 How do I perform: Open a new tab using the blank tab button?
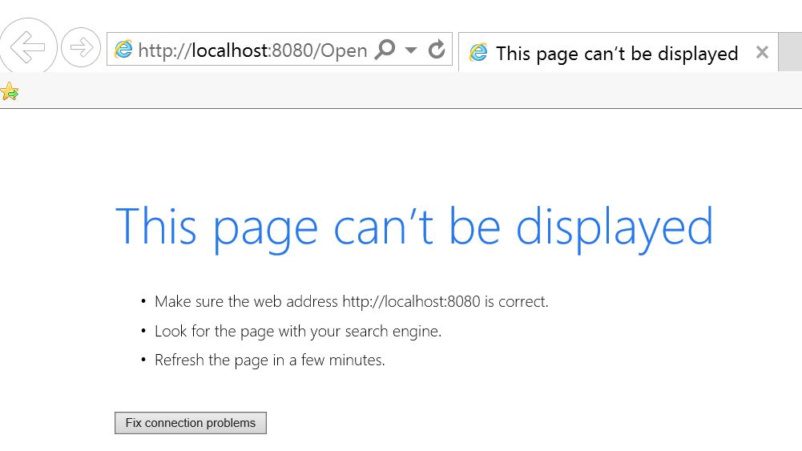[x=790, y=53]
